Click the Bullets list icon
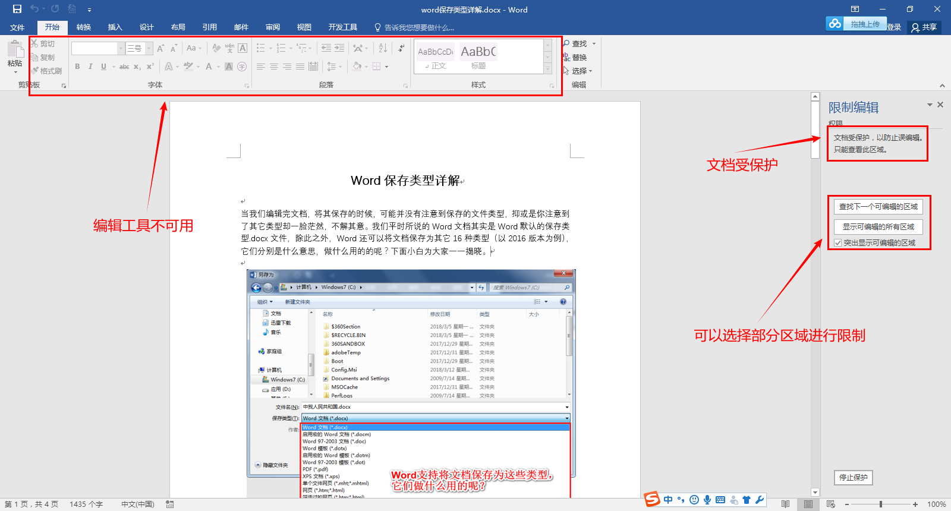Image resolution: width=951 pixels, height=511 pixels. click(261, 48)
